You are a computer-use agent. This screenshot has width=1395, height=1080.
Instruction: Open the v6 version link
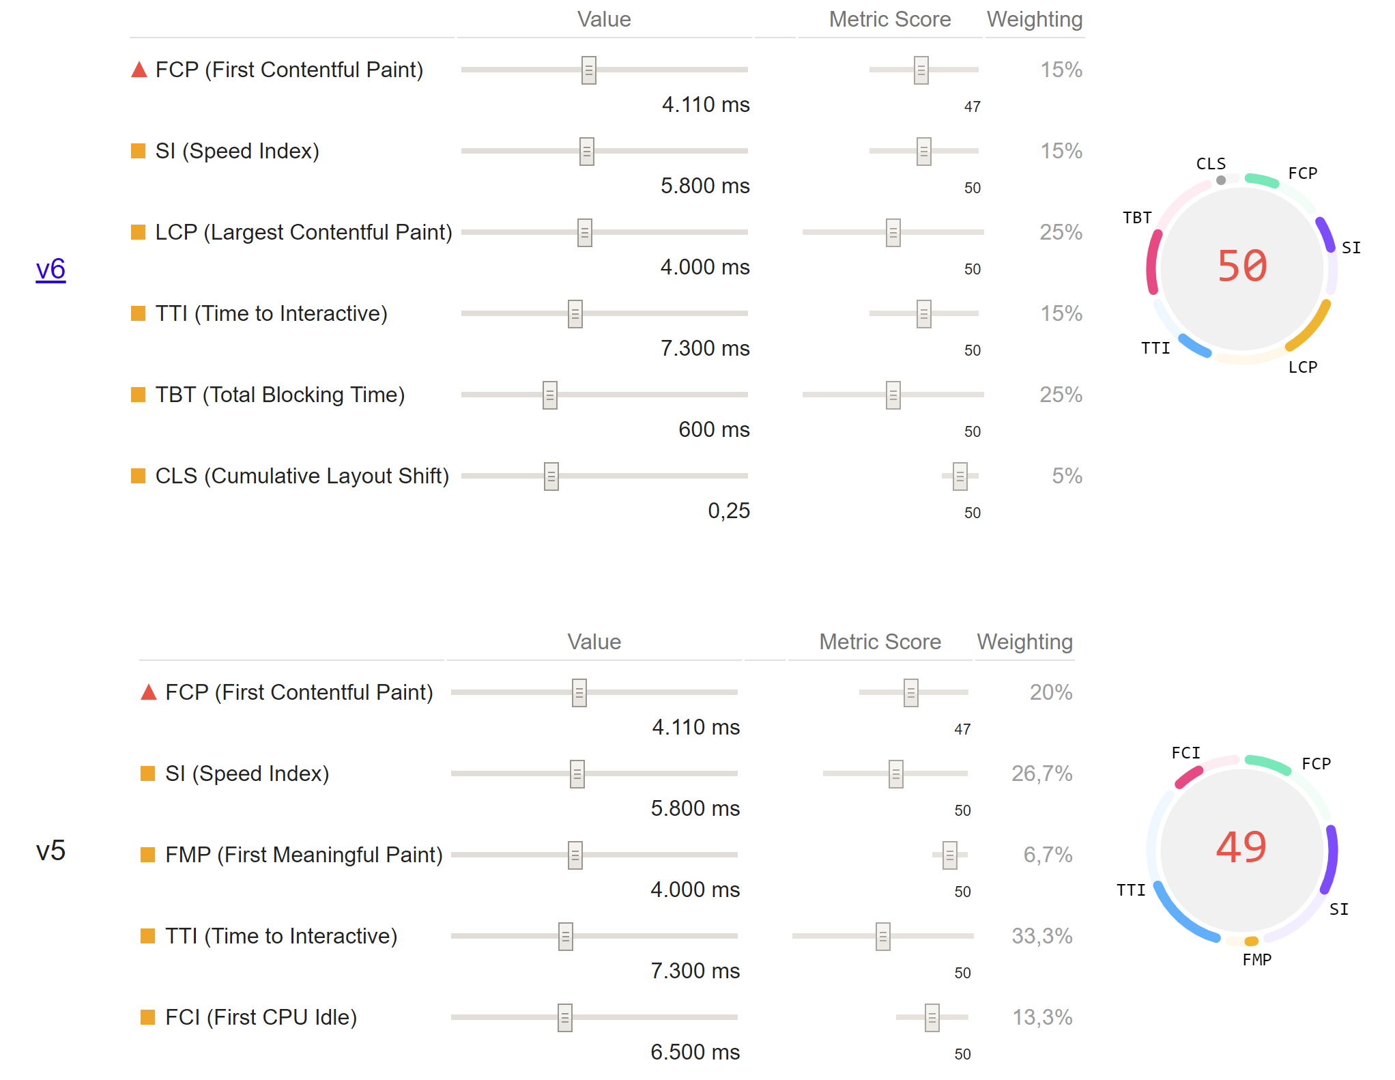point(51,270)
